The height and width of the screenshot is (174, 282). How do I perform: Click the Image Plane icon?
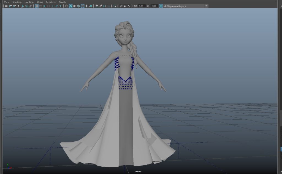coord(23,6)
